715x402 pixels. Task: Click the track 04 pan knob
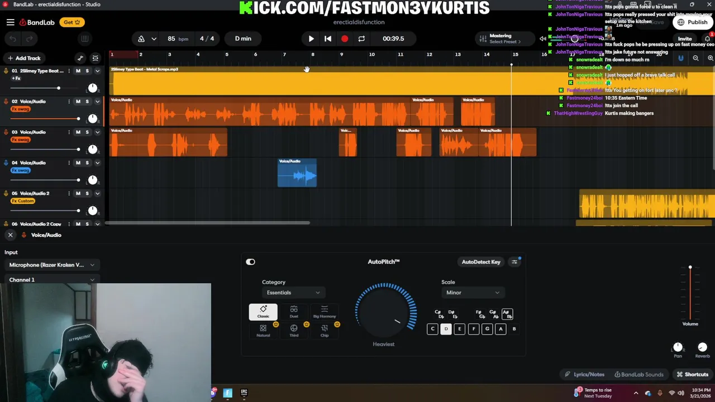click(93, 180)
